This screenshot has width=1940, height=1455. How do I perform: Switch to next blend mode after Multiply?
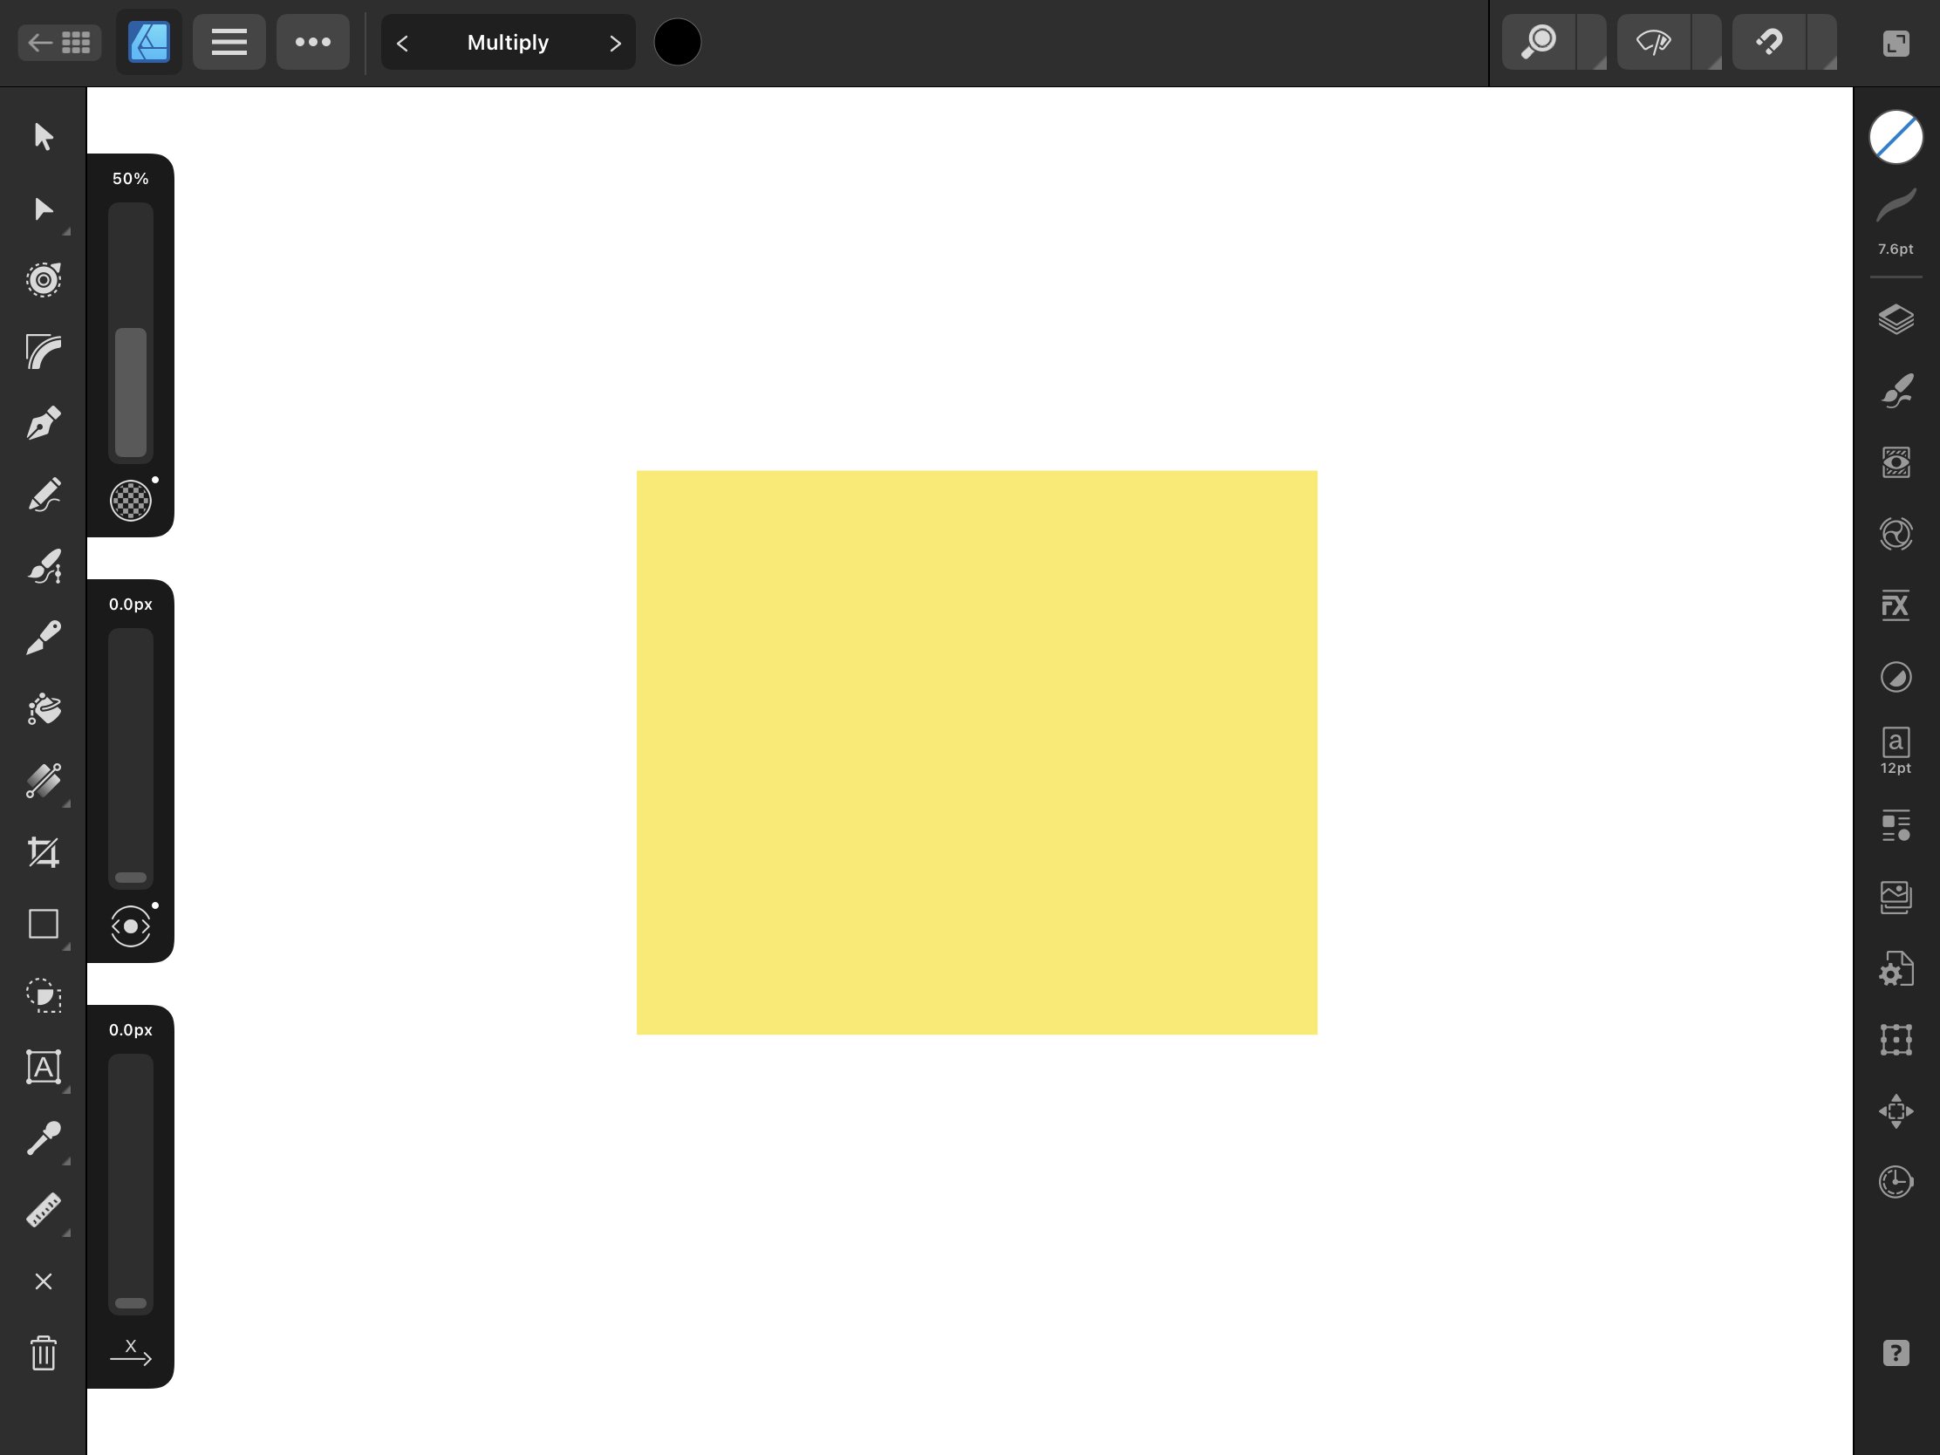(x=615, y=43)
